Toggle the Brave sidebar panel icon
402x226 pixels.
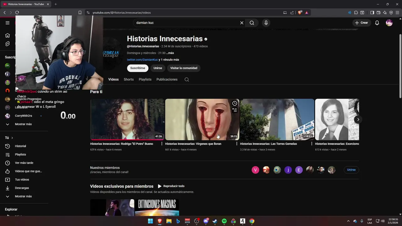pos(372,13)
